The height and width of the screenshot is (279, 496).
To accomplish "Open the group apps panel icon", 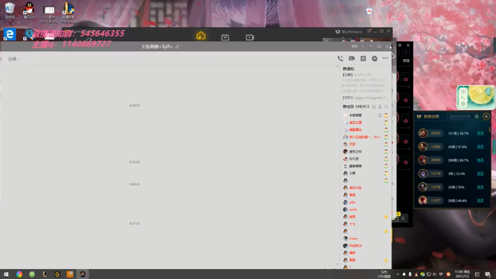I will pyautogui.click(x=363, y=59).
